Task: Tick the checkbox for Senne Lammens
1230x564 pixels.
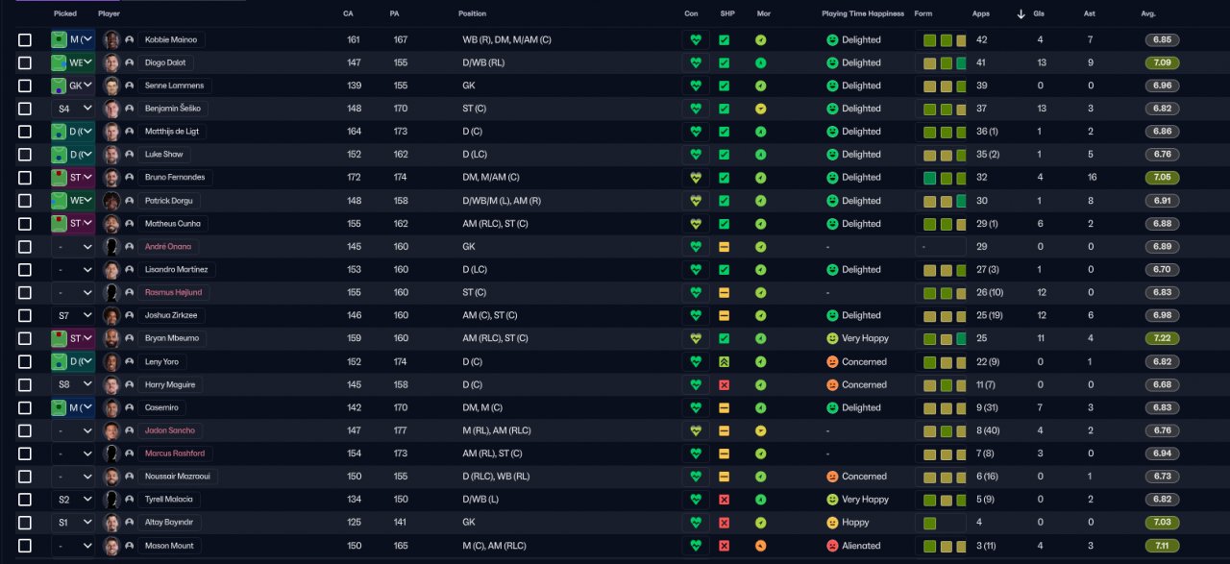Action: (25, 86)
